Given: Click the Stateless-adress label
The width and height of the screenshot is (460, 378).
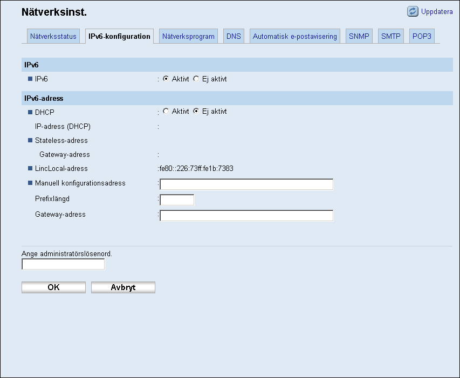Looking at the screenshot, I should (x=61, y=140).
